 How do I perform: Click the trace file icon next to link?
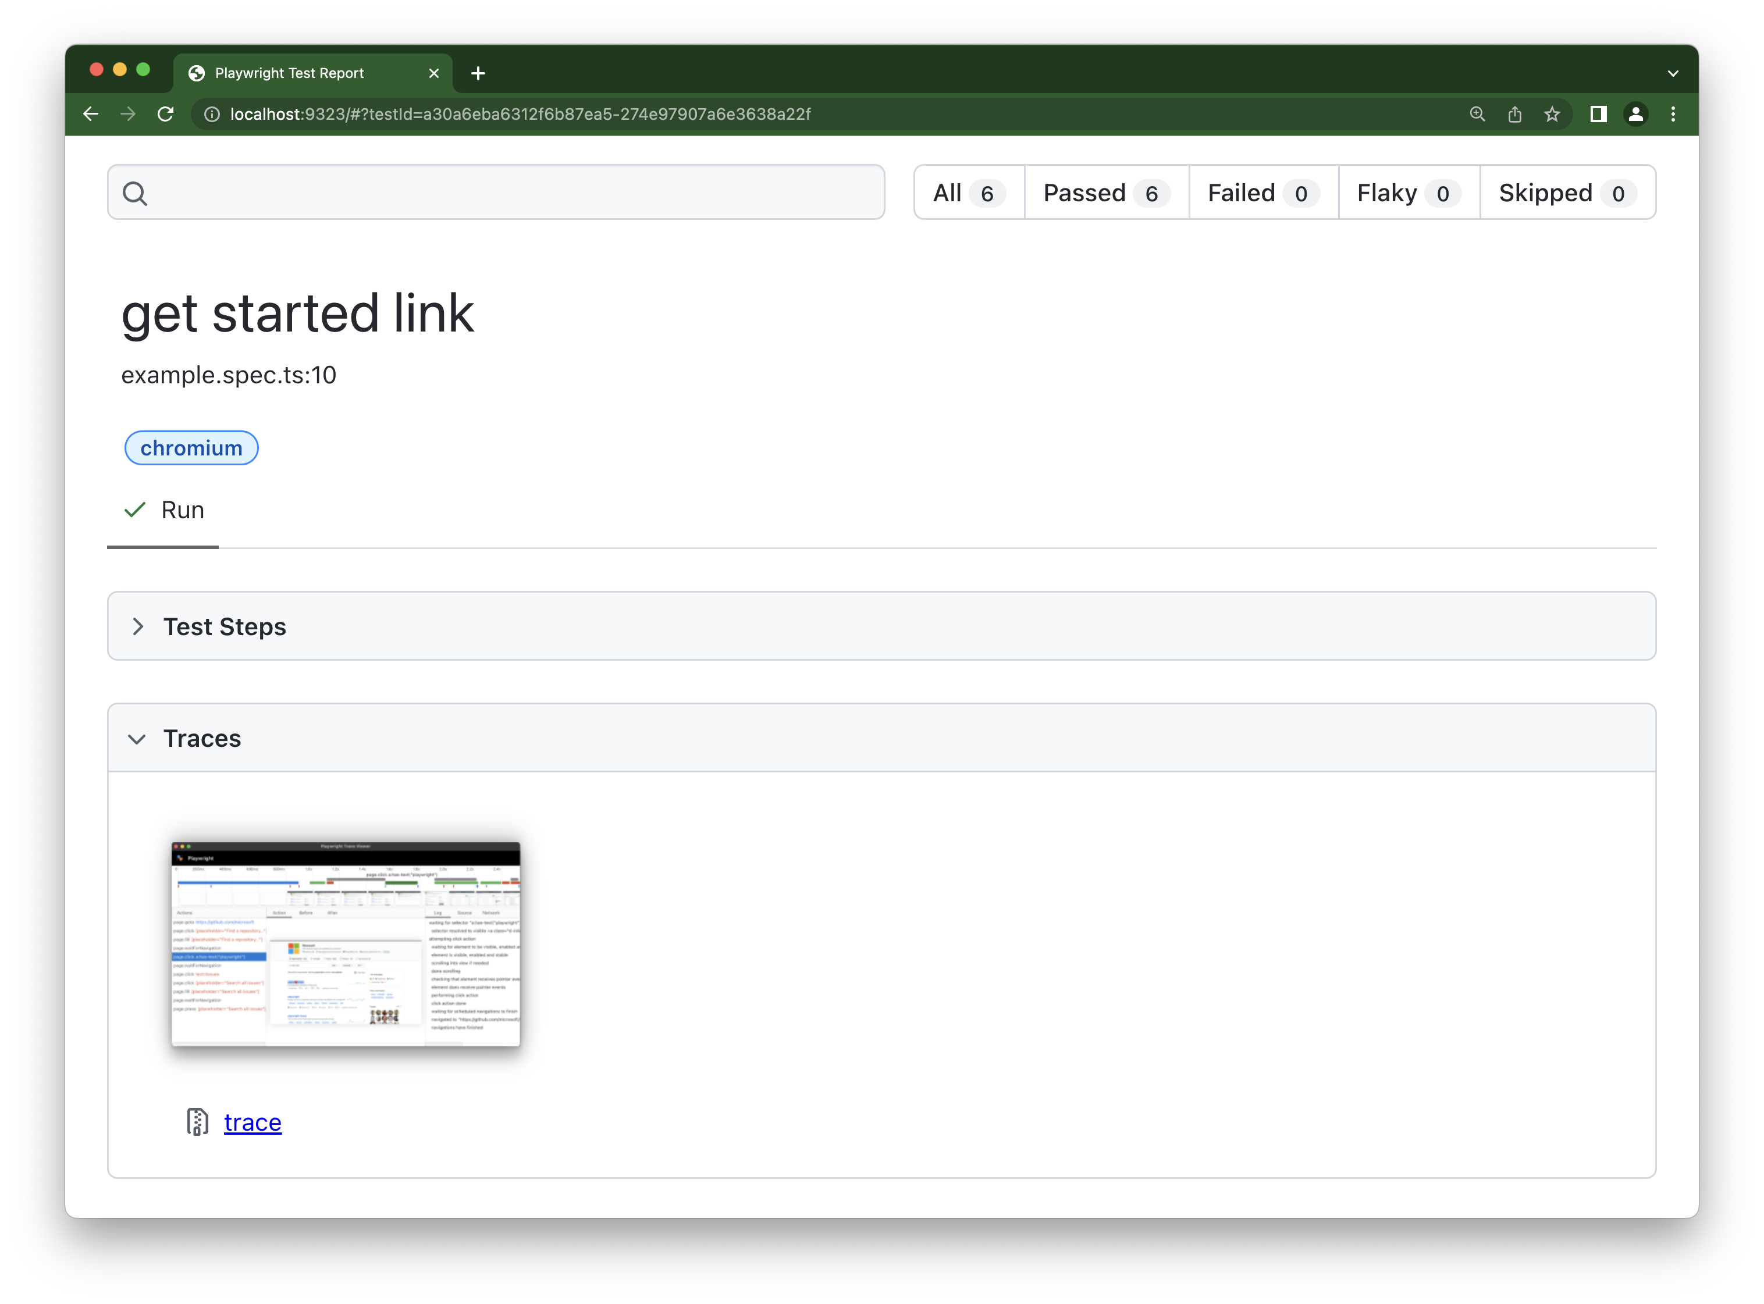pos(198,1122)
